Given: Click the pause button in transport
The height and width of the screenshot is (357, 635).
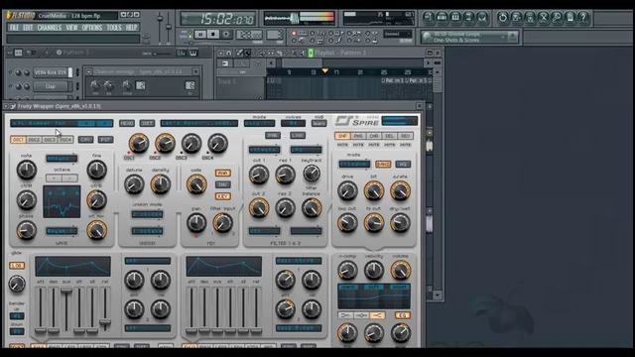Looking at the screenshot, I should (x=200, y=35).
